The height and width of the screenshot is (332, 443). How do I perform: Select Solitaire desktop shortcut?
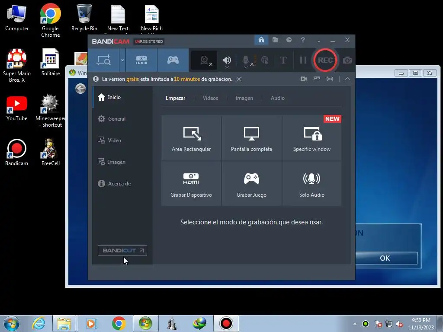coord(51,63)
